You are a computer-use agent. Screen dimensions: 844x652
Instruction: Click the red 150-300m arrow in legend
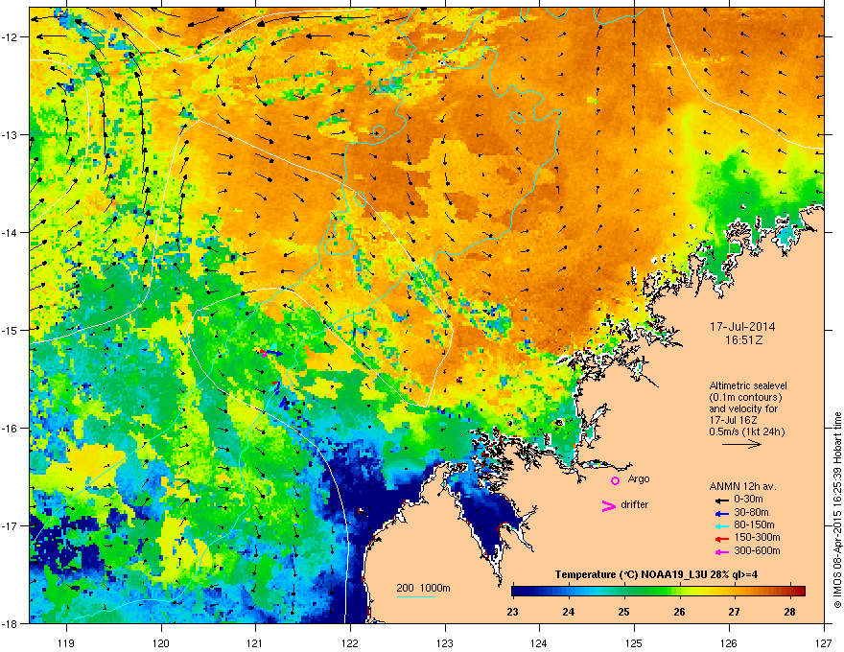coord(721,538)
